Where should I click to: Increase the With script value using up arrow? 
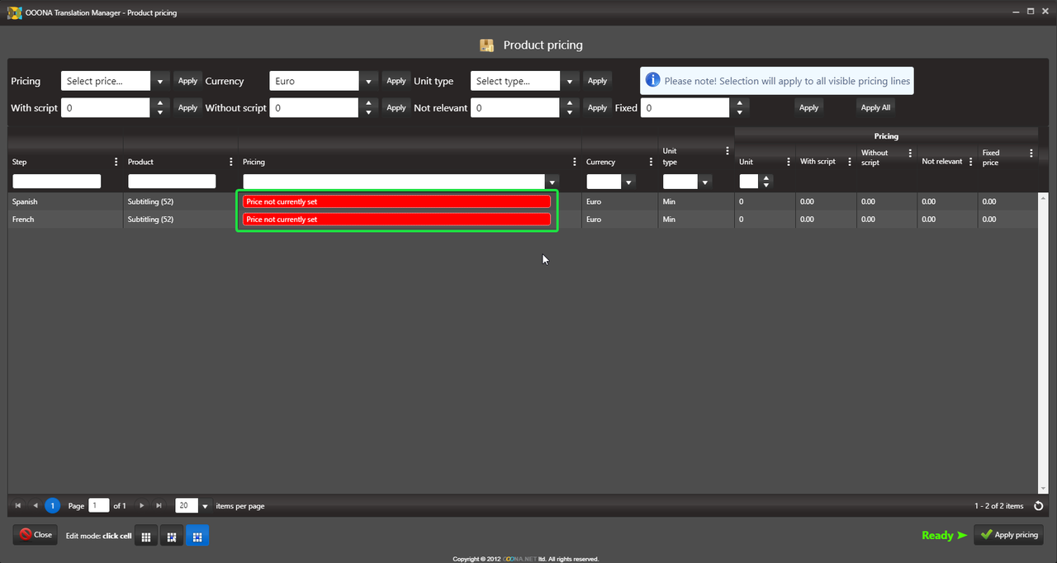pos(160,103)
